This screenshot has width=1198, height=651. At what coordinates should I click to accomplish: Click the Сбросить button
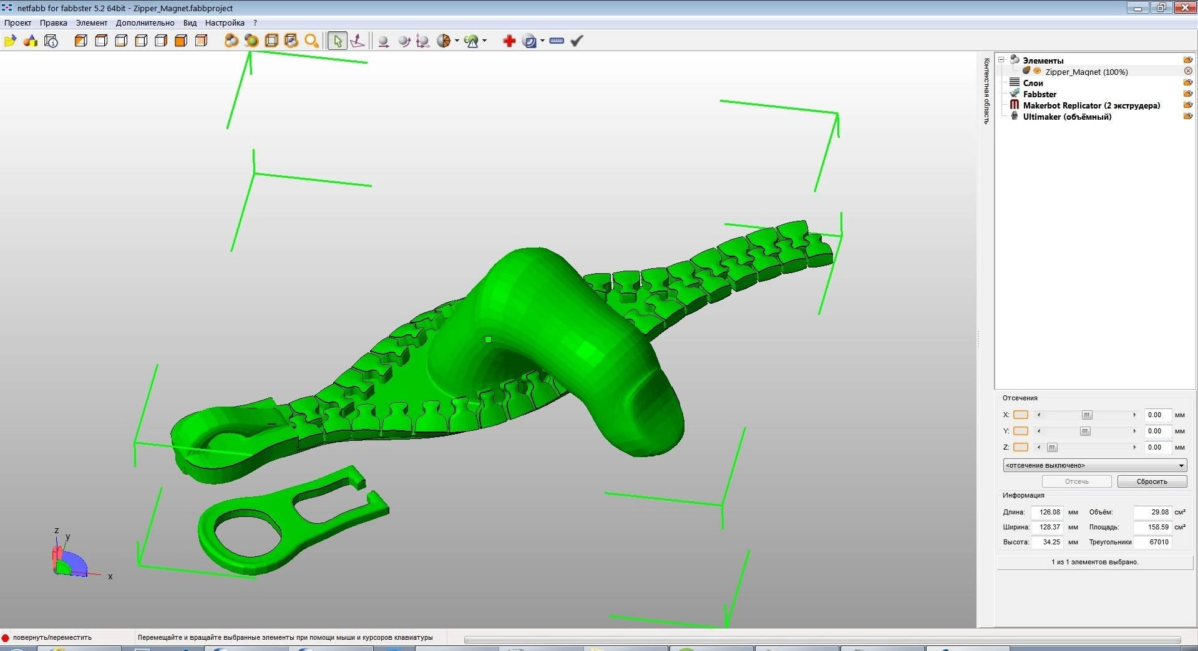(1152, 481)
